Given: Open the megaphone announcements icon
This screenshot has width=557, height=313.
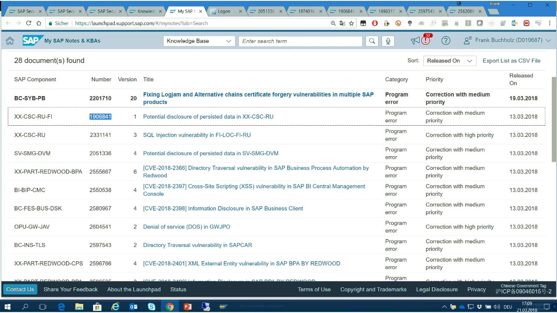Looking at the screenshot, I should (415, 41).
